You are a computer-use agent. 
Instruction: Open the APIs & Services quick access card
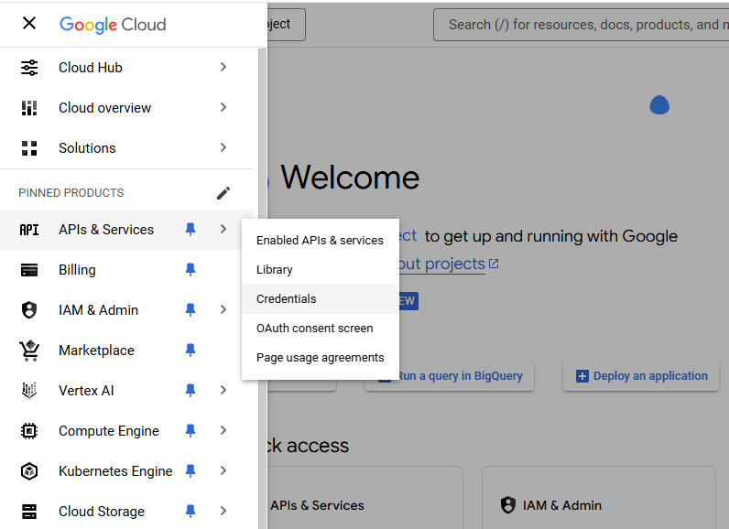[x=365, y=498]
